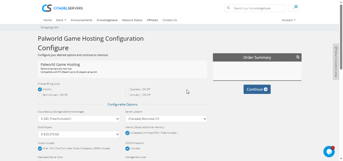Screen dimensions: 343x161
Task: Click Return to admin area tab
Action: pyautogui.click(x=336, y=62)
